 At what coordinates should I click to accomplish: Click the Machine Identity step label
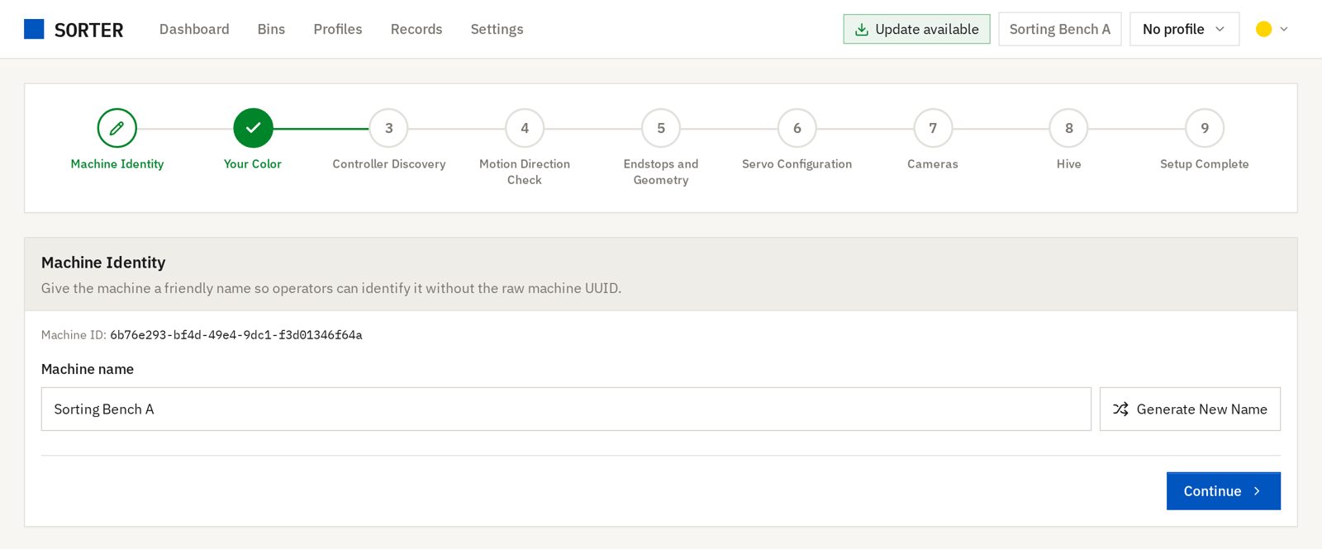[x=117, y=164]
